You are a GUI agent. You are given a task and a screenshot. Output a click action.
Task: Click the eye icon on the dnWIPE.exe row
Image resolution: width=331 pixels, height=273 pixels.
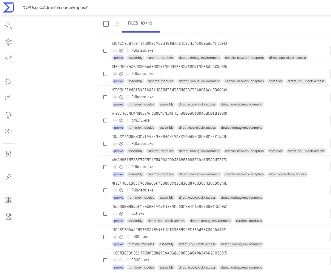click(x=115, y=120)
